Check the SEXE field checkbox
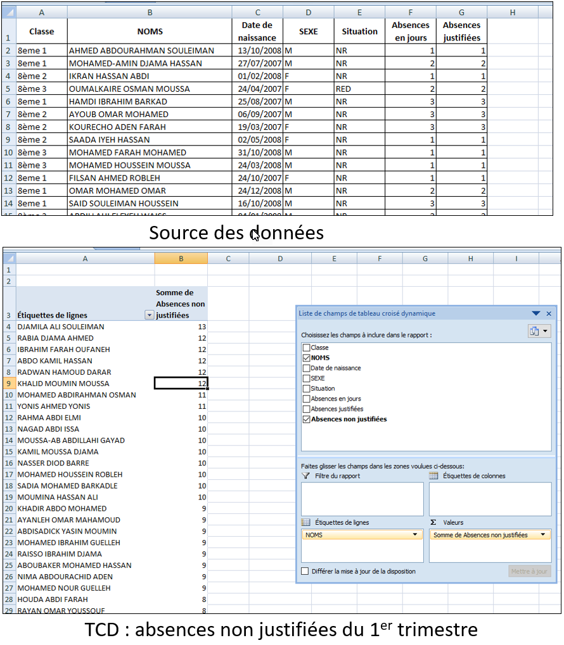Screen dimensions: 564x645 (x=306, y=379)
